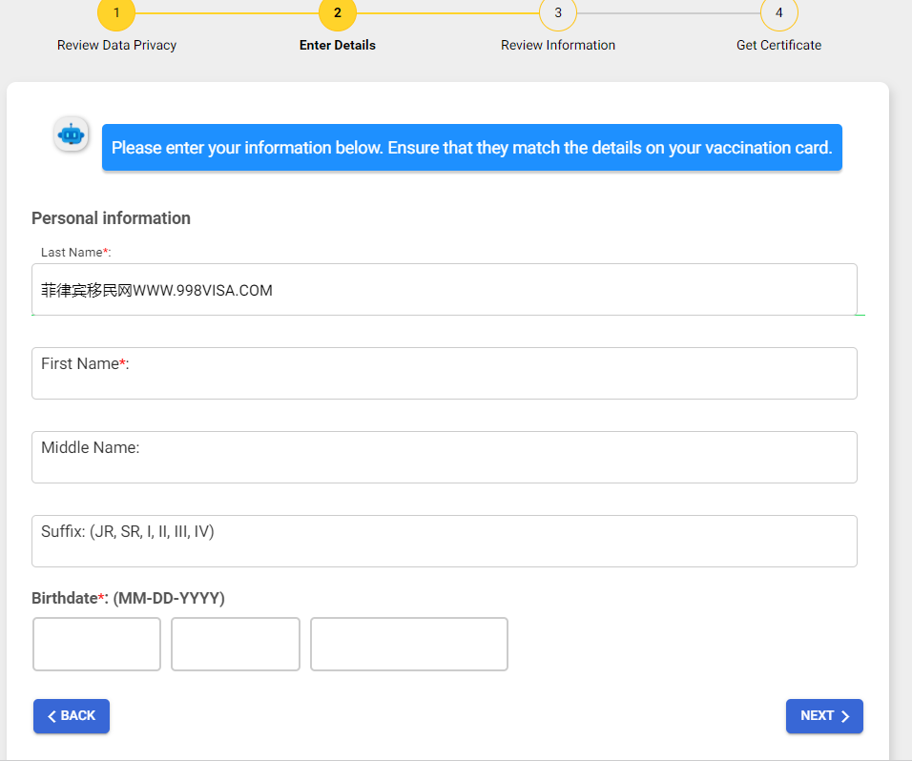Click the birthdate year box

(x=408, y=645)
